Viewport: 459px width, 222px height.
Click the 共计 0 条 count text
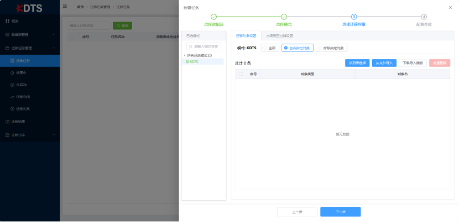[243, 63]
